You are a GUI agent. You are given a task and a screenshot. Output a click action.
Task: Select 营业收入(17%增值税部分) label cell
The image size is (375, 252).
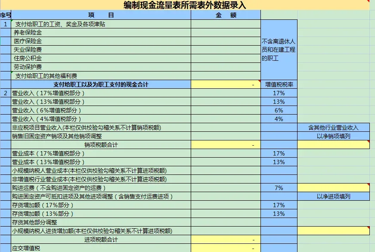tap(101, 93)
